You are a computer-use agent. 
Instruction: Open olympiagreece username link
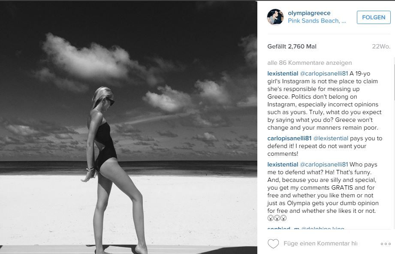click(x=309, y=13)
